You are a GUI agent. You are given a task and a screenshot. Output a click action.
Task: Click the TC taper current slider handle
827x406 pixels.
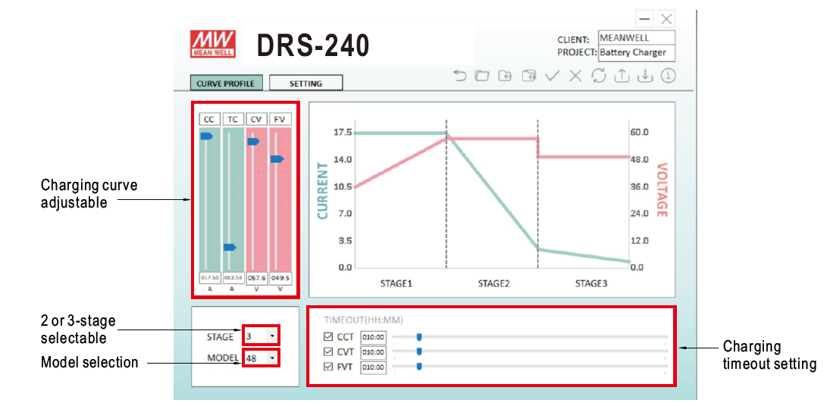[x=230, y=247]
